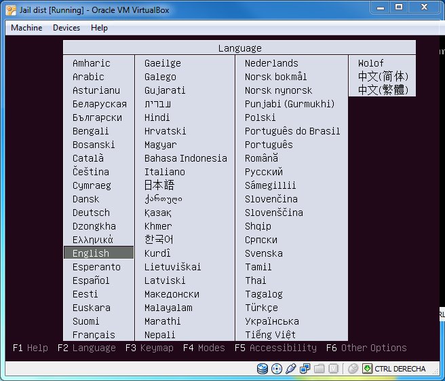This screenshot has height=381, width=445.
Task: Click F1 Help at the bottom
Action: coord(31,348)
